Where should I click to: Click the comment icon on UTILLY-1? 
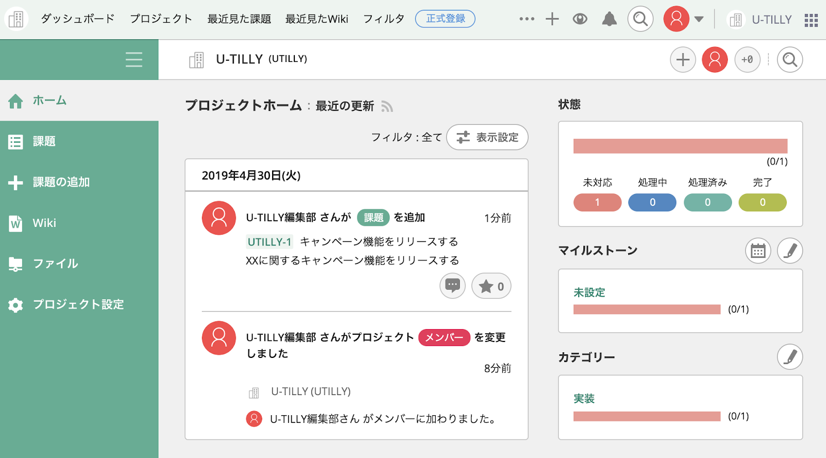coord(452,286)
